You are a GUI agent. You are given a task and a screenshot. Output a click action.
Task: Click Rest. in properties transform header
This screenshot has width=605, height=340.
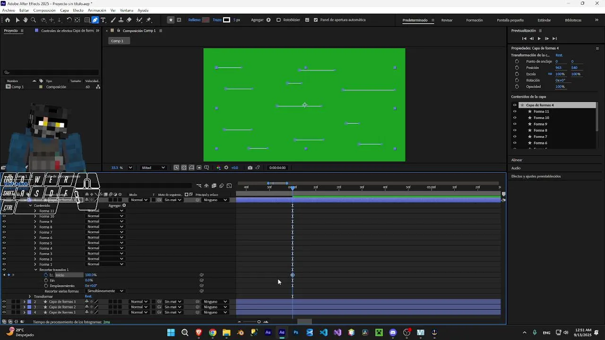click(559, 55)
